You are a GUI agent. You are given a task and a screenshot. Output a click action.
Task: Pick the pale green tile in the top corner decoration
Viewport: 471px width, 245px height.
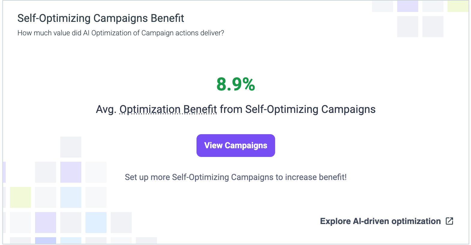pos(458,6)
